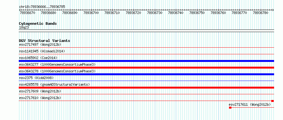Click the thick blue bar of esv3643278
This screenshot has width=283, height=120.
(x=146, y=74)
